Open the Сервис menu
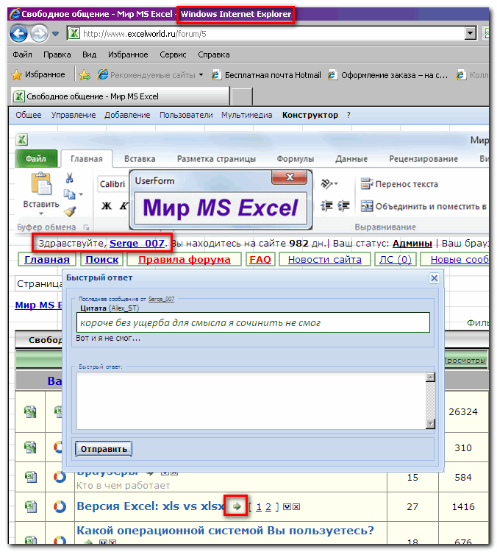497x552 pixels. point(173,54)
